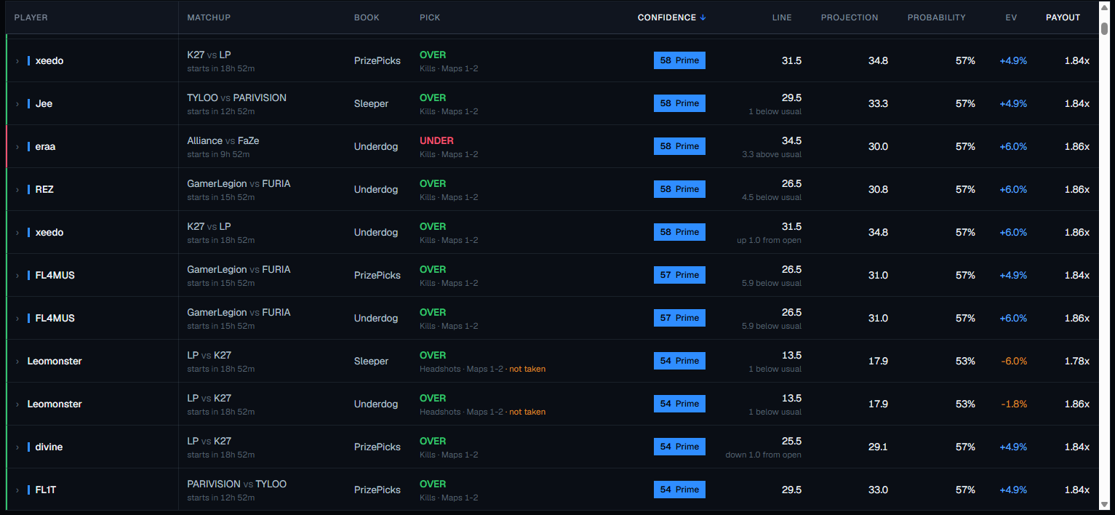
Task: Click the 29.1 projection value
Action: [878, 447]
